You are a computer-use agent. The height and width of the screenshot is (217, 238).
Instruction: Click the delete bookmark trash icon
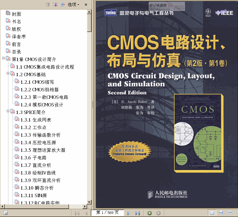pos(48,4)
